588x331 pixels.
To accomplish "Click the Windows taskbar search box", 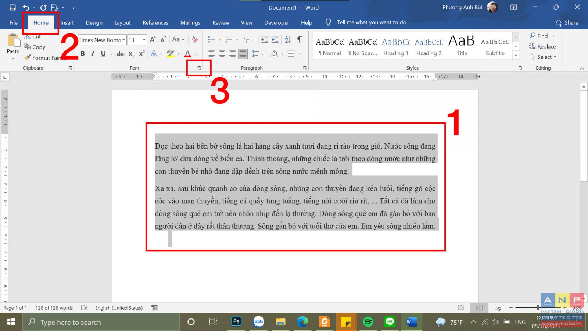I will click(101, 322).
